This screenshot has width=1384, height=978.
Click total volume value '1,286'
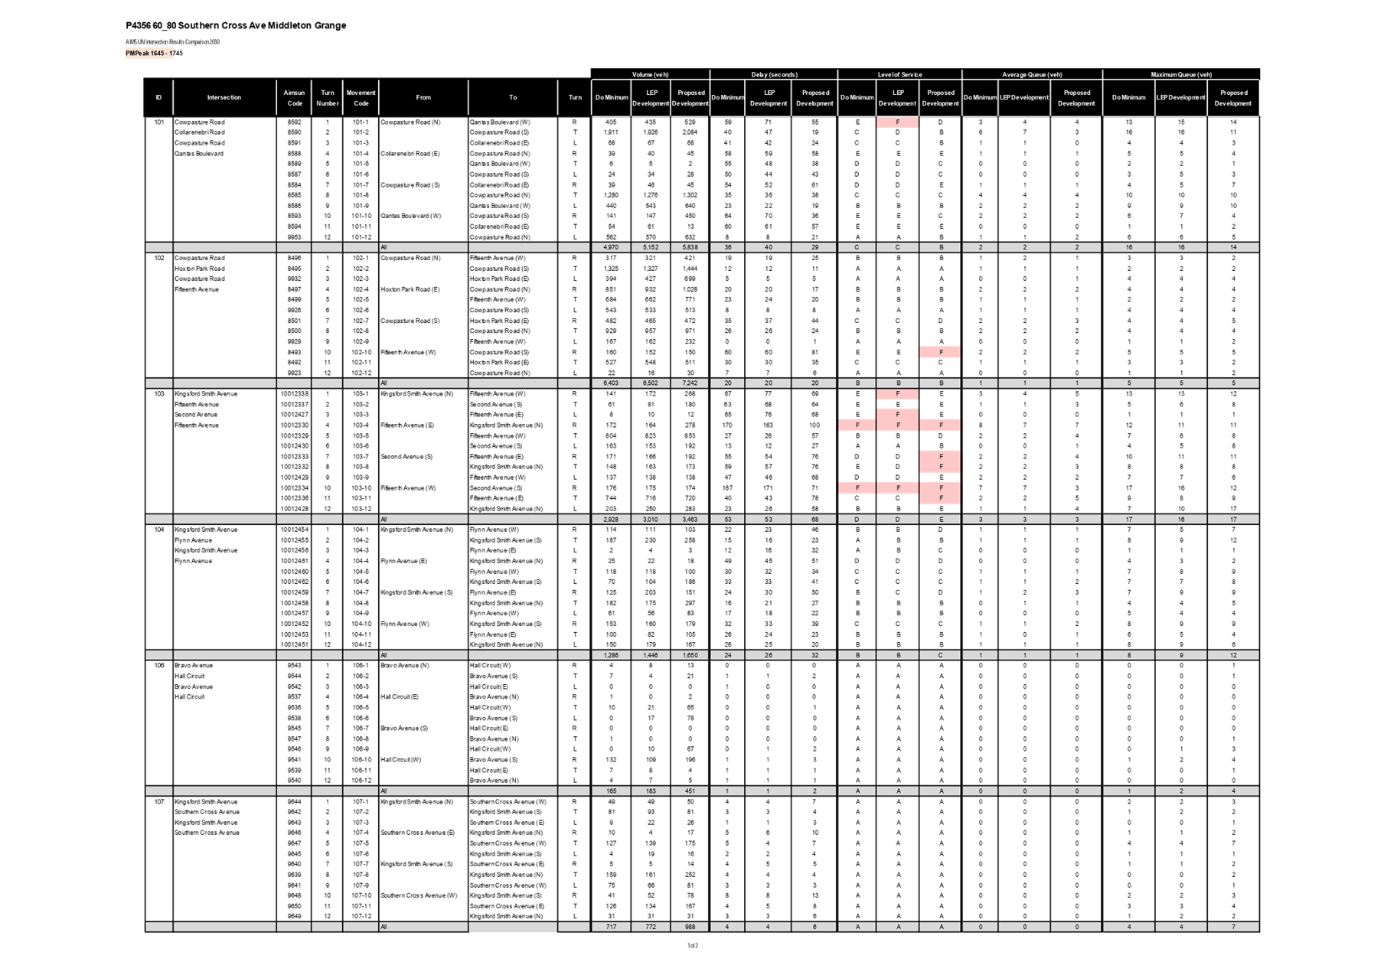pyautogui.click(x=611, y=656)
